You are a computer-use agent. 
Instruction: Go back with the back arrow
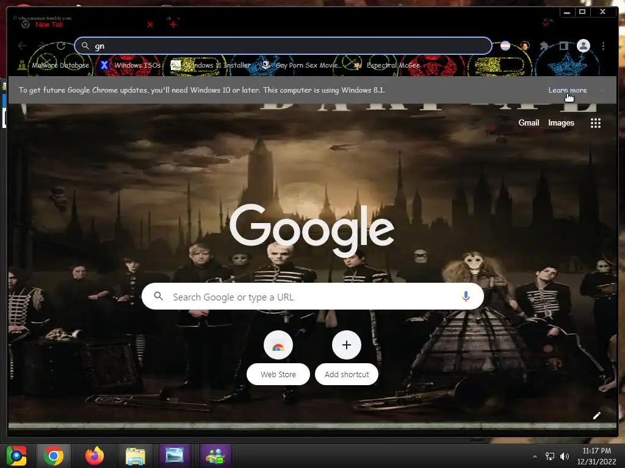point(23,46)
